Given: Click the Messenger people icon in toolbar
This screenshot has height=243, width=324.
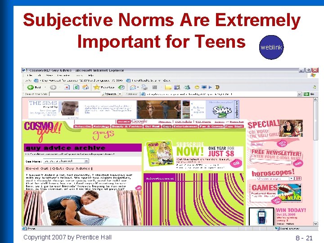Looking at the screenshot, I should coord(187,87).
